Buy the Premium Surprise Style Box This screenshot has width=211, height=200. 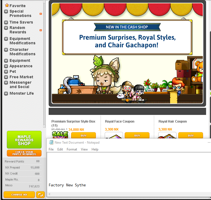click(x=83, y=135)
